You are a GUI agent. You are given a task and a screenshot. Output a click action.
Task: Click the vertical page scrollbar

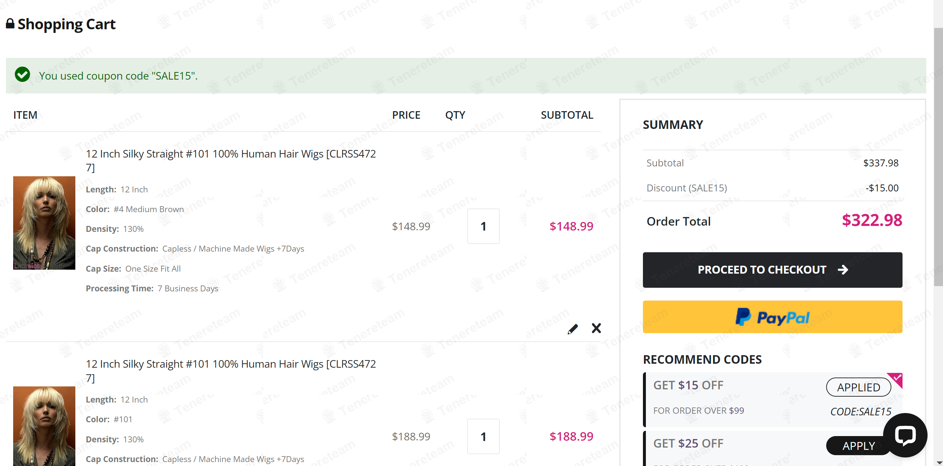point(938,157)
